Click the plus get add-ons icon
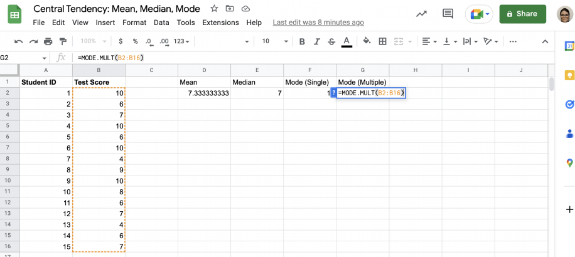 (x=569, y=210)
